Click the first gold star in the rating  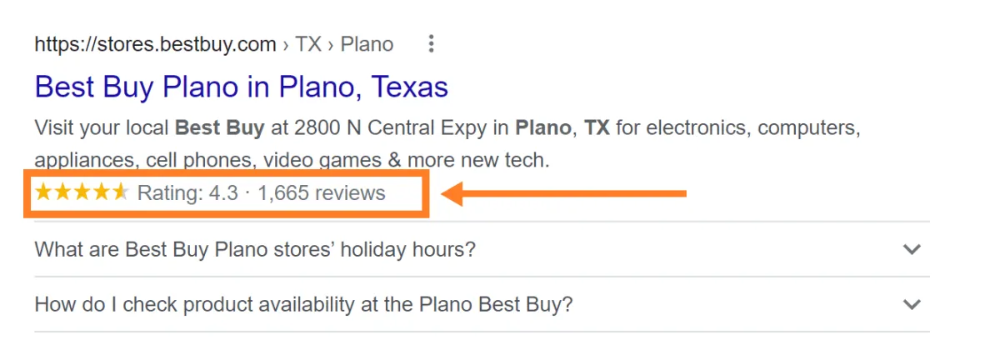point(42,193)
